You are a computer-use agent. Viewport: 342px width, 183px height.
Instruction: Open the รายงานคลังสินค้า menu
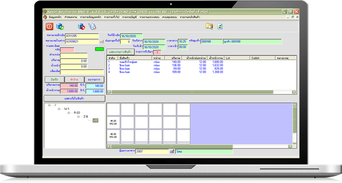pyautogui.click(x=190, y=17)
